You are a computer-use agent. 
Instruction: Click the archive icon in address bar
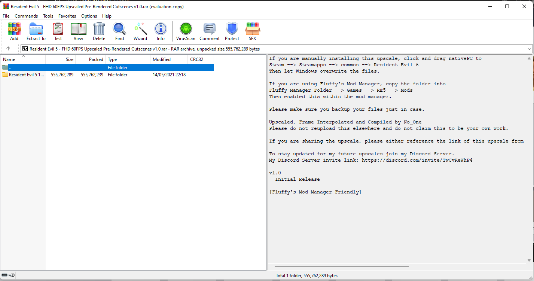coord(25,49)
